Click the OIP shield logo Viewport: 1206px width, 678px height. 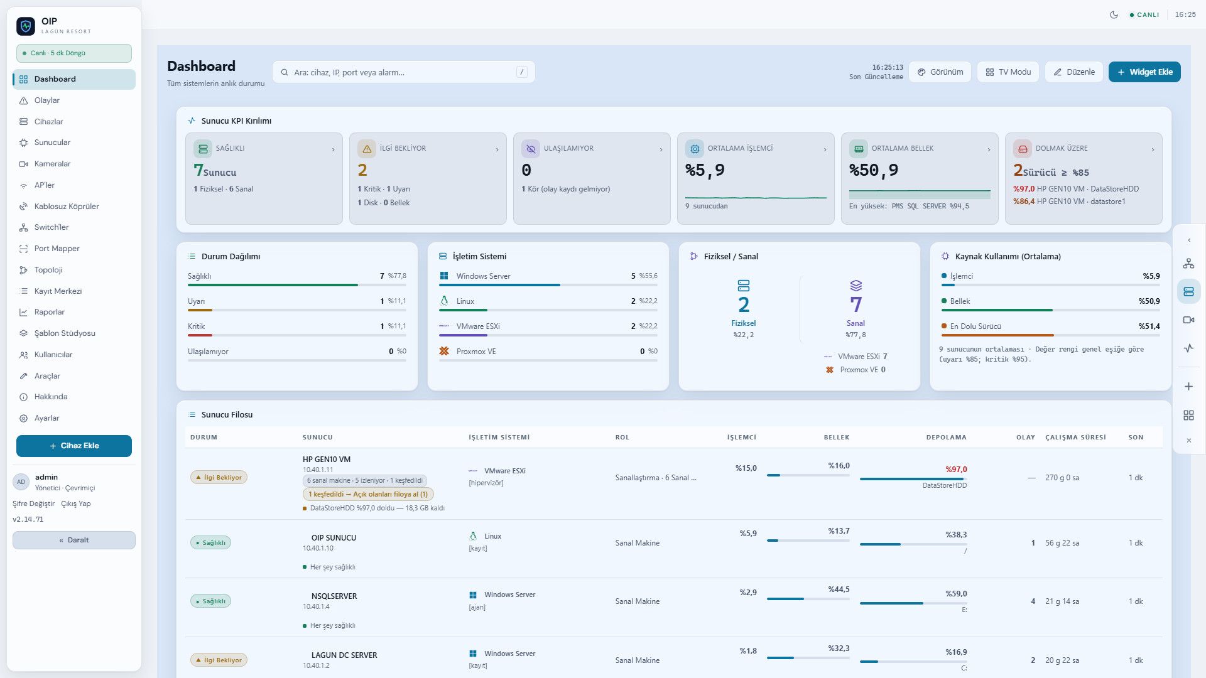pos(26,26)
